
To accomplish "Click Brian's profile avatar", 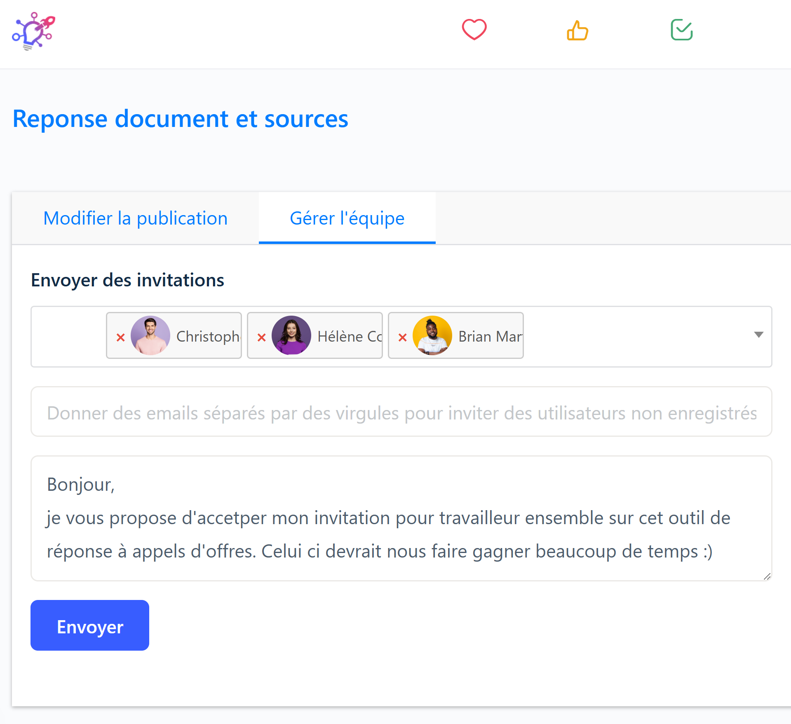I will (x=432, y=335).
